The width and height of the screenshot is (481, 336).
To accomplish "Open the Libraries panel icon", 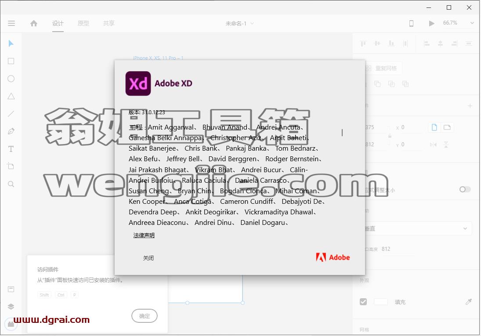I will pyautogui.click(x=11, y=289).
